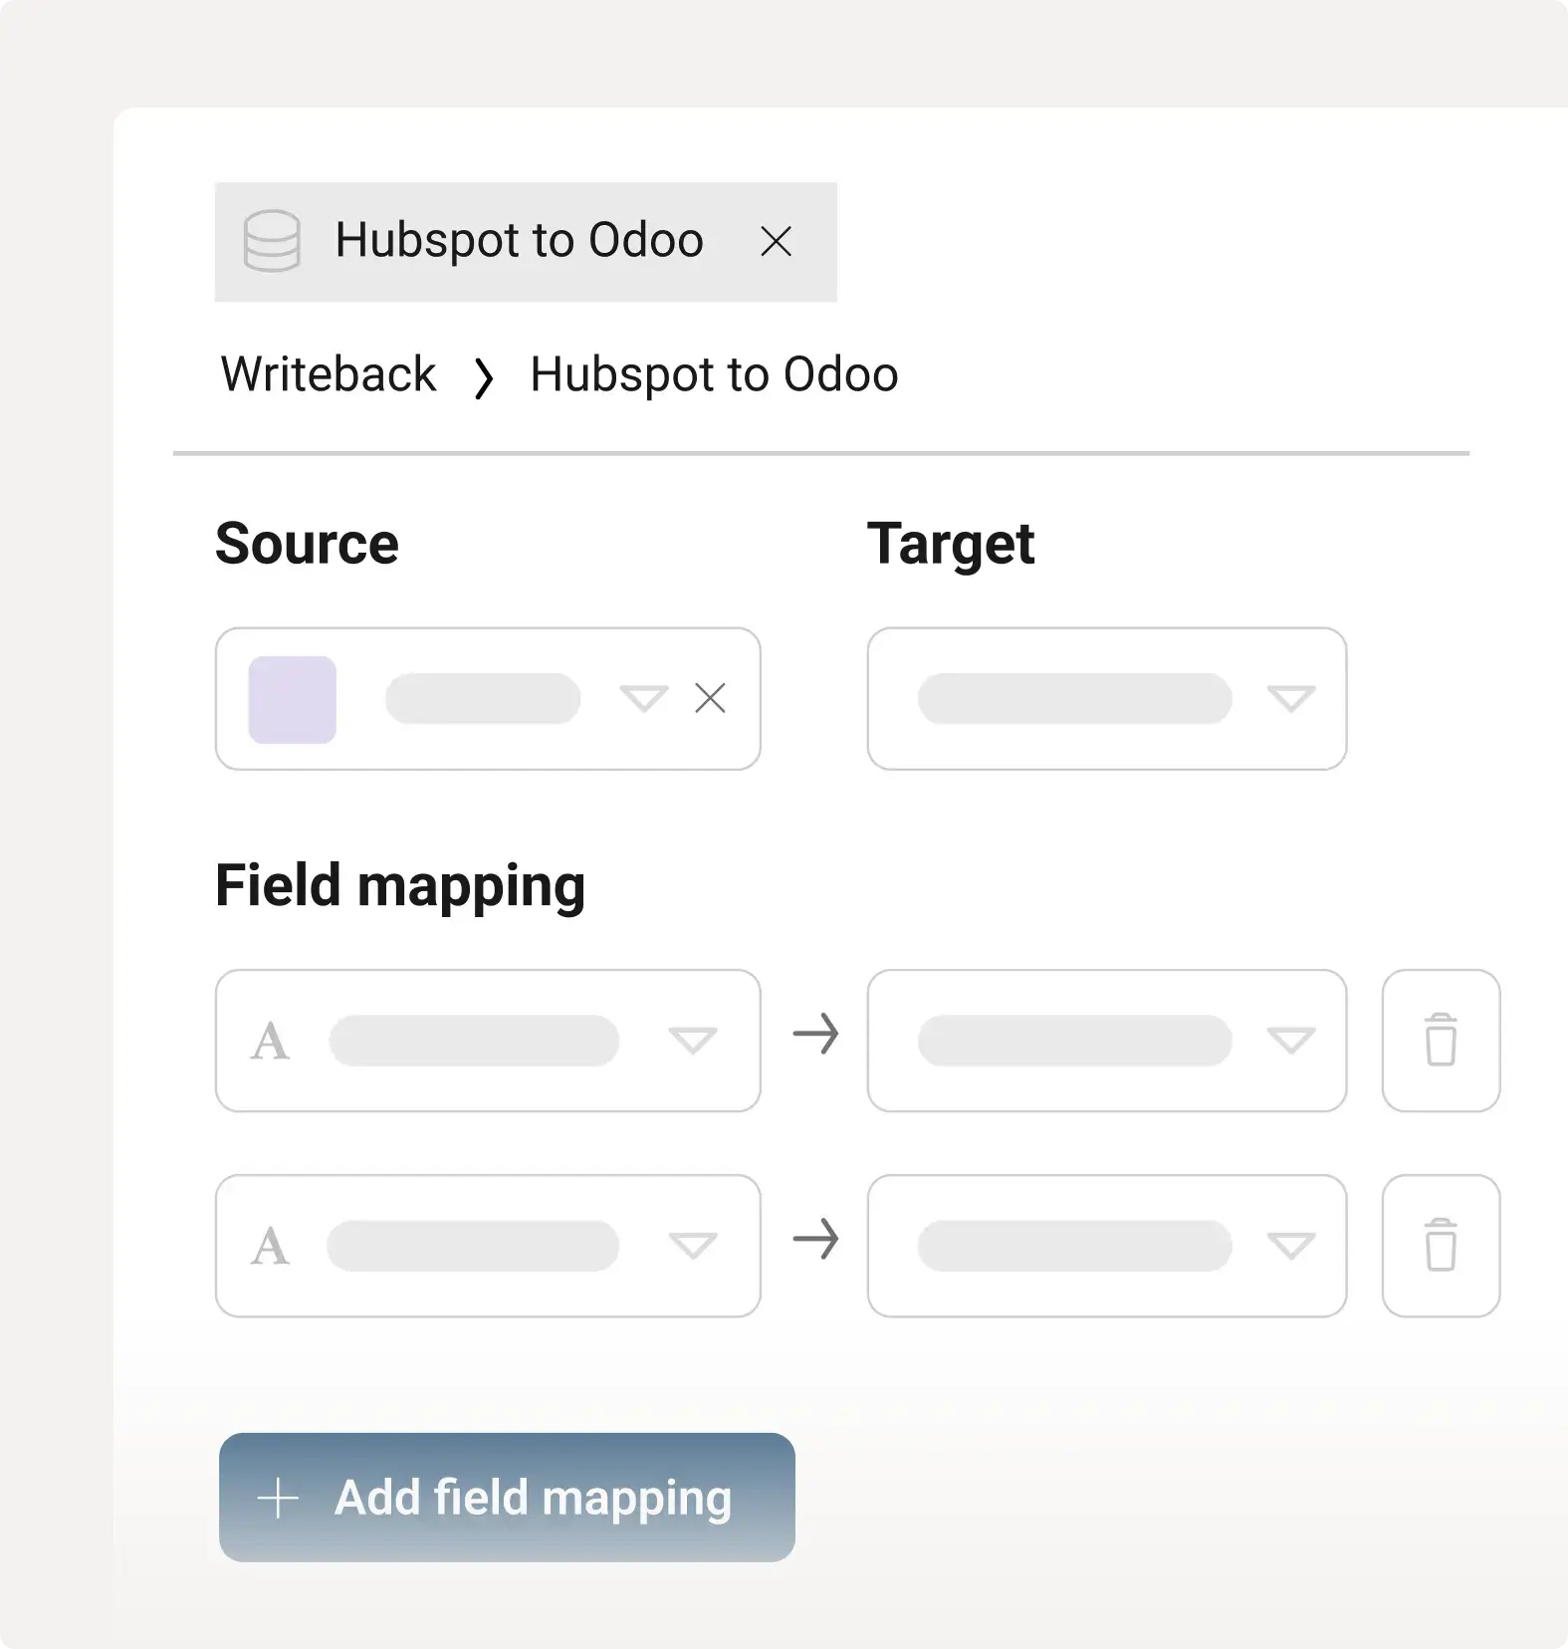This screenshot has height=1649, width=1568.
Task: Click the Source heading
Action: tap(307, 544)
